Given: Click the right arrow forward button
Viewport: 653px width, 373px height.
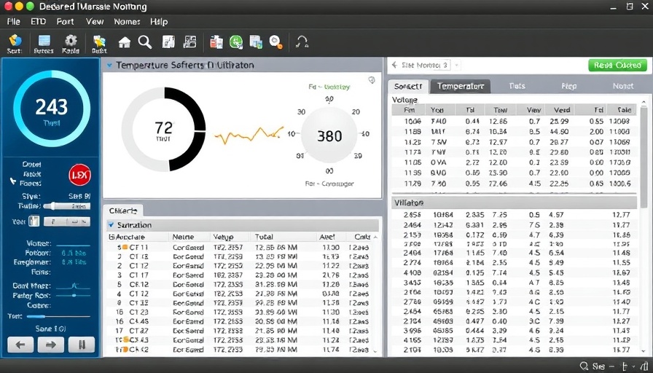Looking at the screenshot, I should tap(51, 344).
